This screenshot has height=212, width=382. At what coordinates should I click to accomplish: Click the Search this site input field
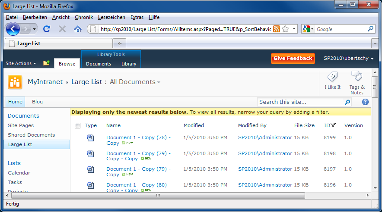click(x=300, y=102)
